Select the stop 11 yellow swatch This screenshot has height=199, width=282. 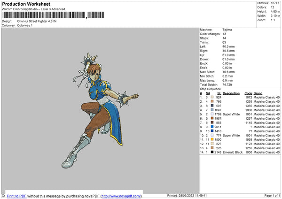212,139
